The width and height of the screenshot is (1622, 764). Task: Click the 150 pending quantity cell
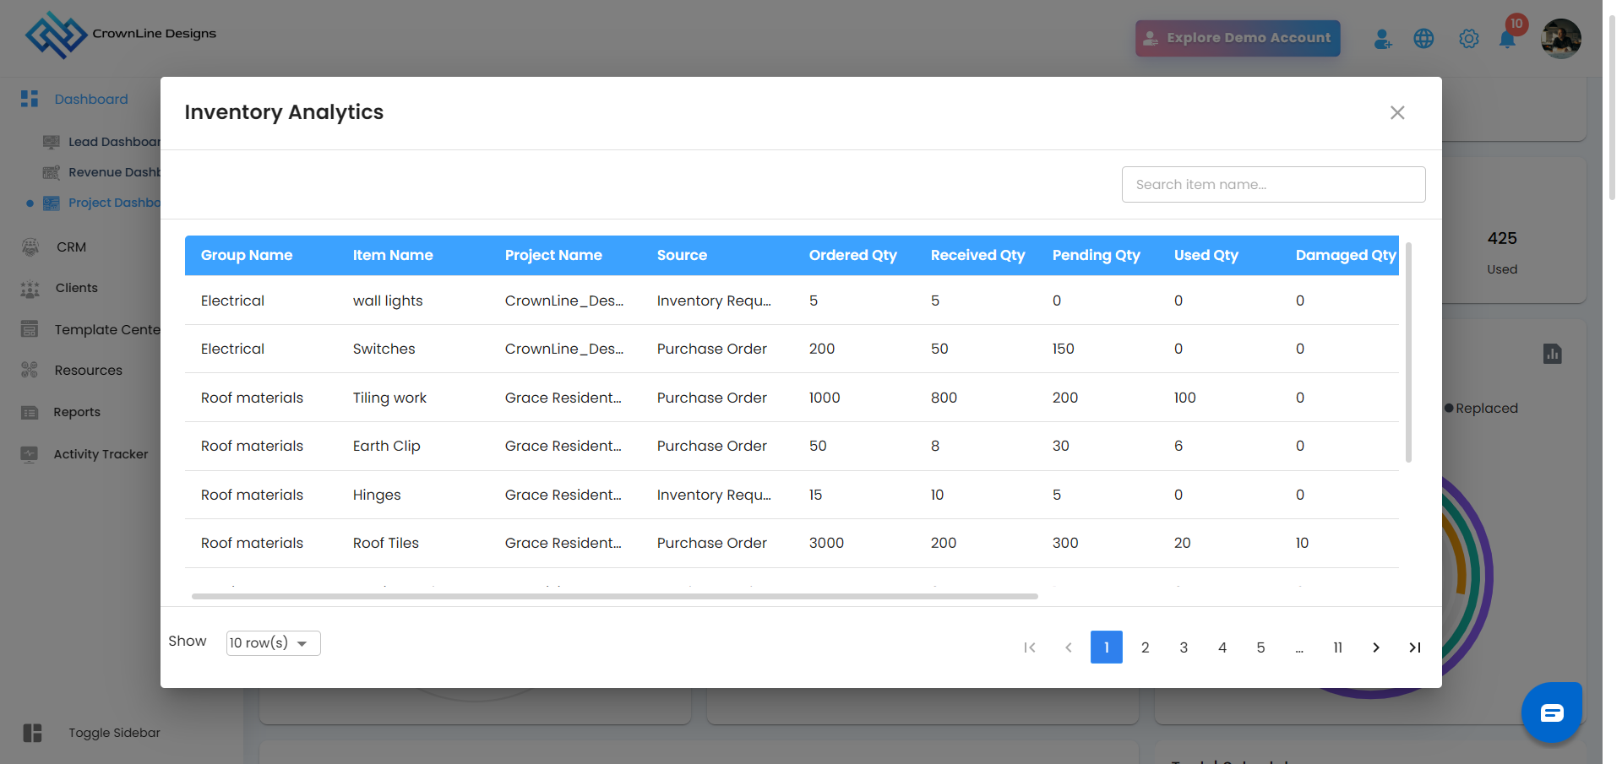[1063, 349]
